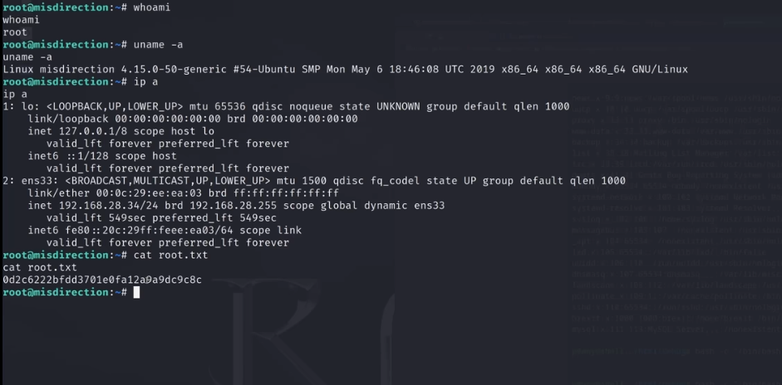This screenshot has height=385, width=782.
Task: Click the 'uname -a' command at prompt
Action: pyautogui.click(x=158, y=45)
